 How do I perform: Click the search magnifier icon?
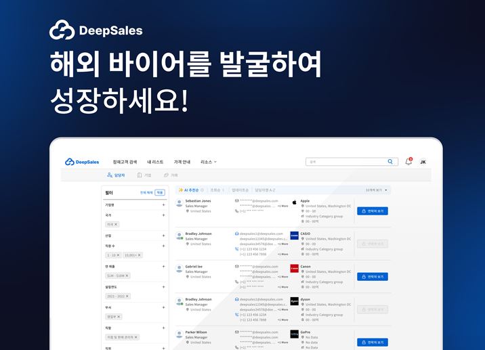coord(390,161)
